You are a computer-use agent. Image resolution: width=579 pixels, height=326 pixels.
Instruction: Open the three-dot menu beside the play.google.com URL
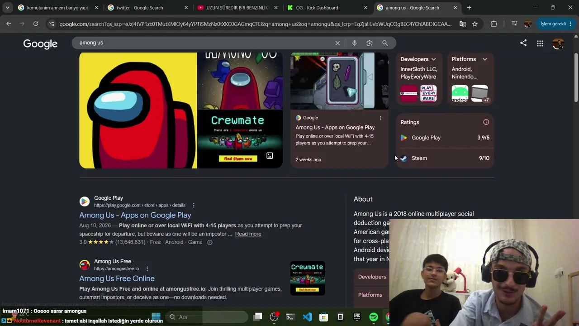194,206
